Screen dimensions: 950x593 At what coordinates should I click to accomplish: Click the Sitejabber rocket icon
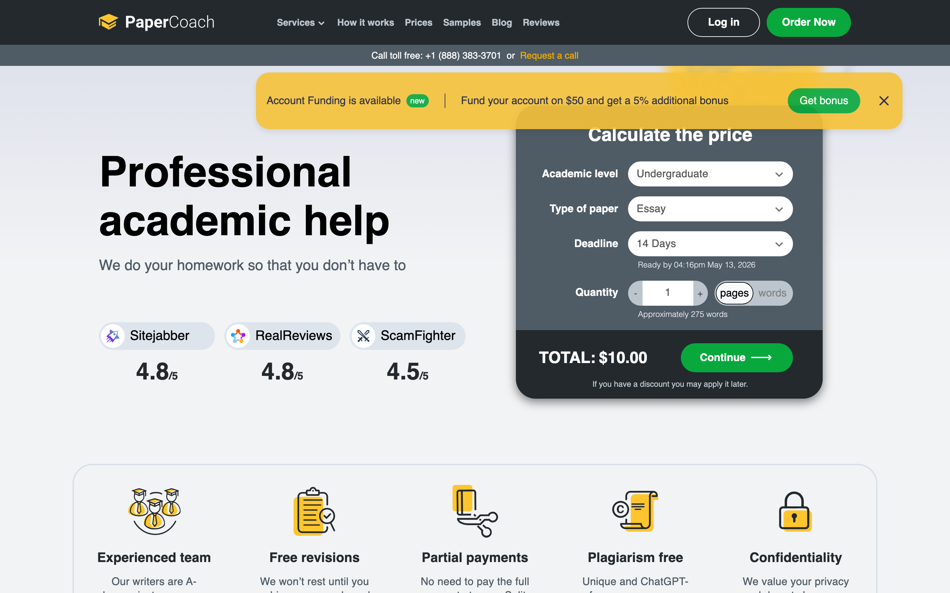113,336
